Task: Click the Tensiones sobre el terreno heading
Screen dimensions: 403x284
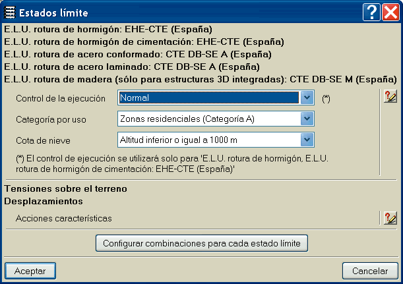Action: tap(65, 189)
